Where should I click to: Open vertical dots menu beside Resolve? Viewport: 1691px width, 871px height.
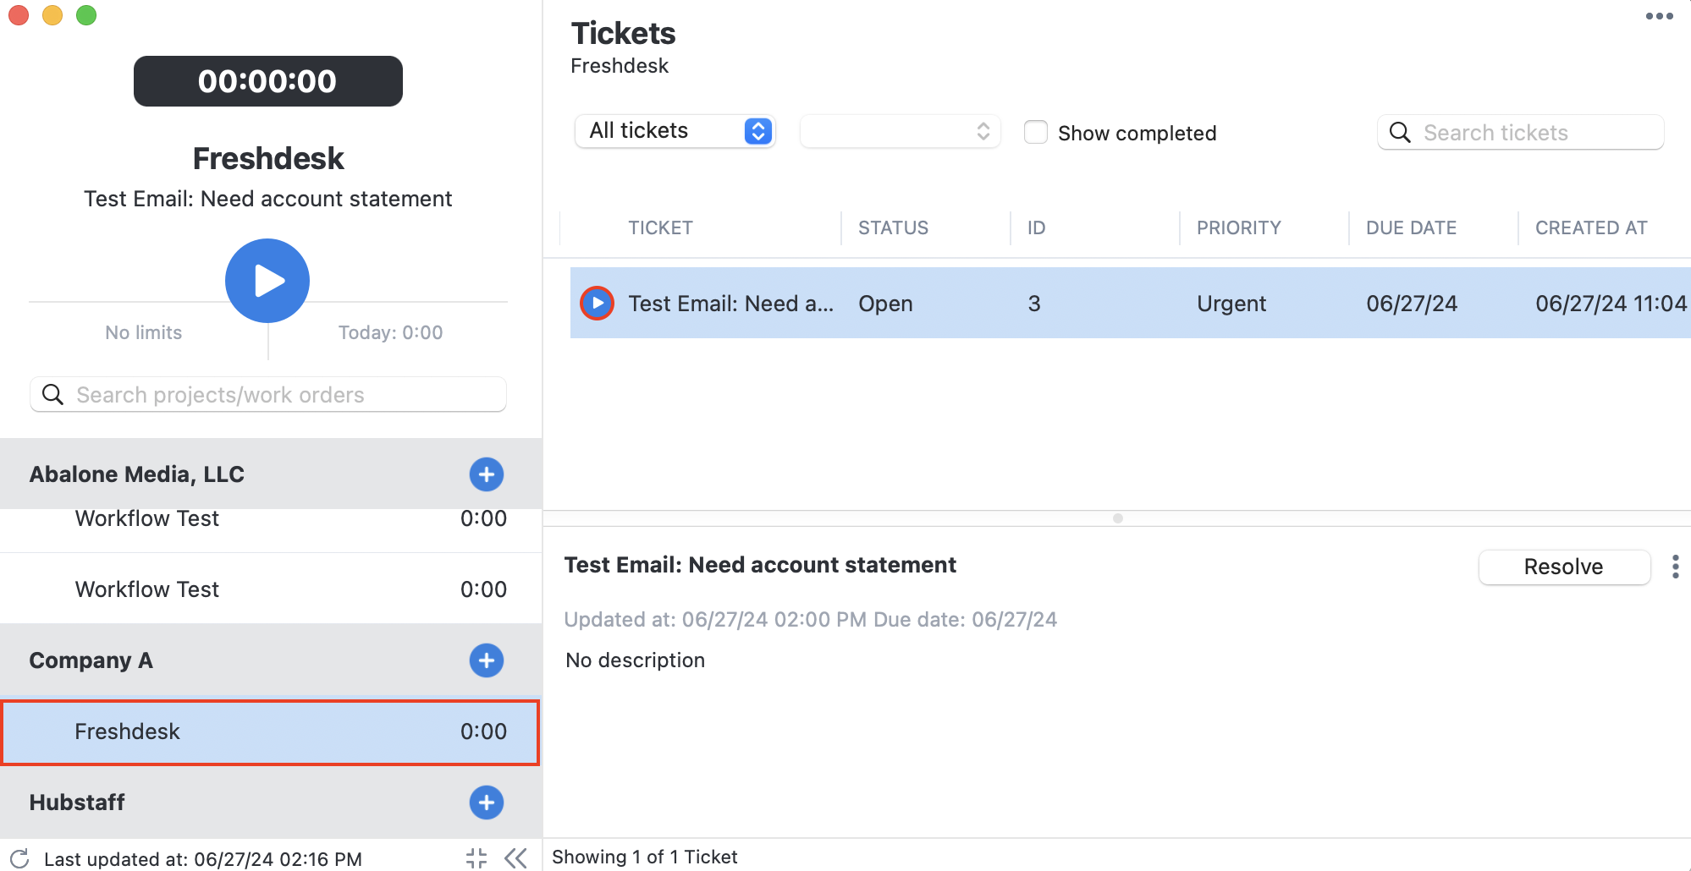pos(1675,567)
